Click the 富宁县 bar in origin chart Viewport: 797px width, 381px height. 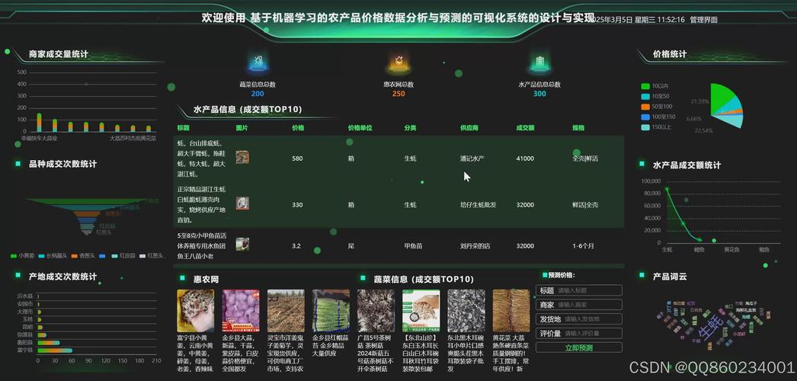tap(54, 350)
